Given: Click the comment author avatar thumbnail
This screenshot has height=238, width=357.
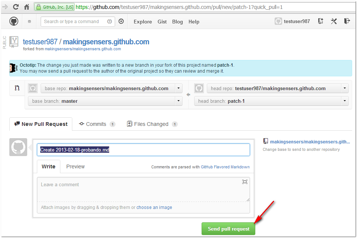Looking at the screenshot, I should pos(18,147).
